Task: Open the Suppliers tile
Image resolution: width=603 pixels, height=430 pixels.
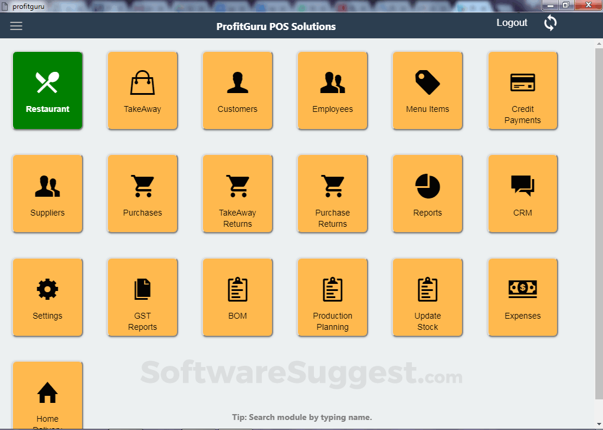Action: (x=48, y=194)
